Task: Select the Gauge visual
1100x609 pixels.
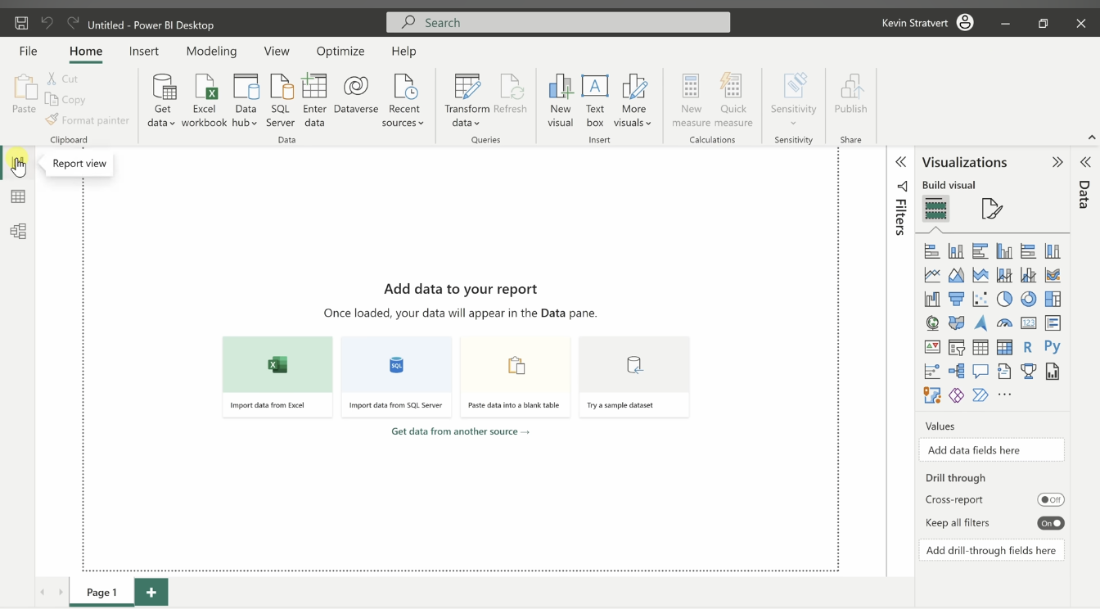Action: coord(1004,323)
